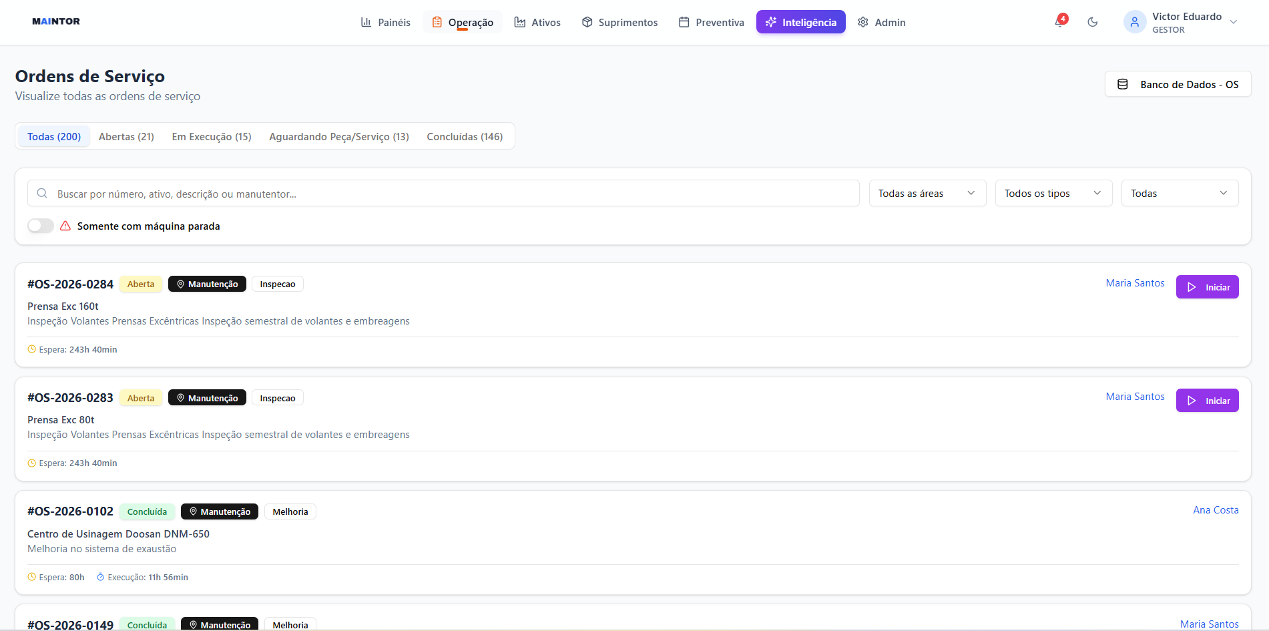1269x631 pixels.
Task: Open Ana Costa link on OS-2026-0102
Action: point(1216,510)
